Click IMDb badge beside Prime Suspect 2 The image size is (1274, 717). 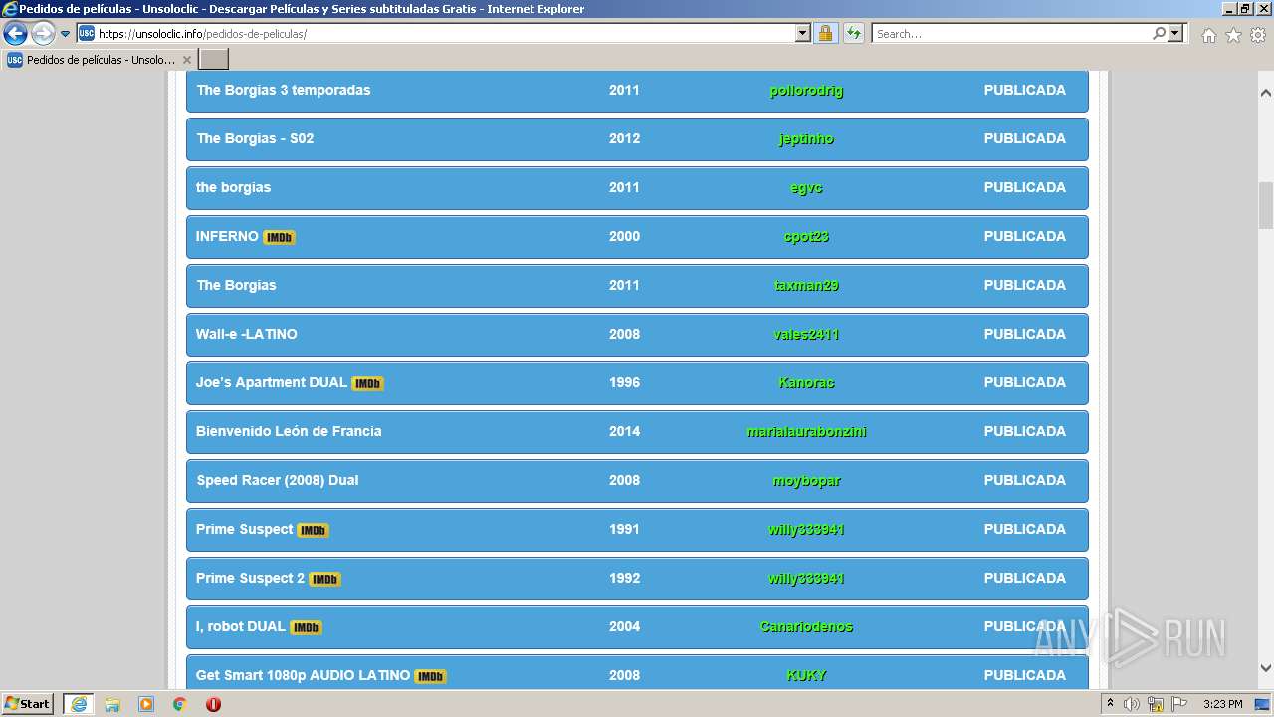[324, 580]
